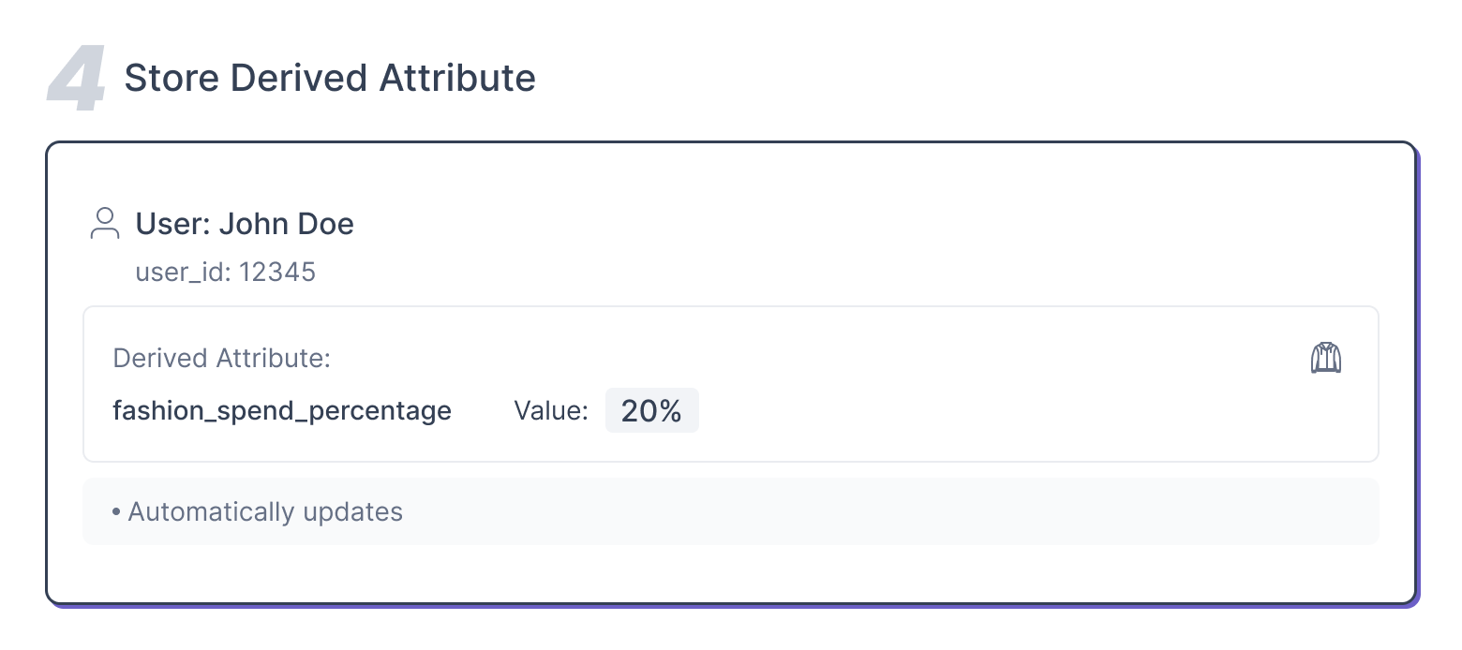Click the user profile icon

coord(105,224)
